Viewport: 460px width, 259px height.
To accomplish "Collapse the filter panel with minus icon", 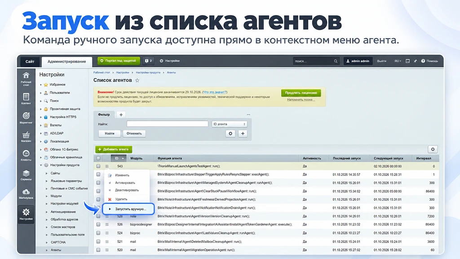I will [x=248, y=115].
